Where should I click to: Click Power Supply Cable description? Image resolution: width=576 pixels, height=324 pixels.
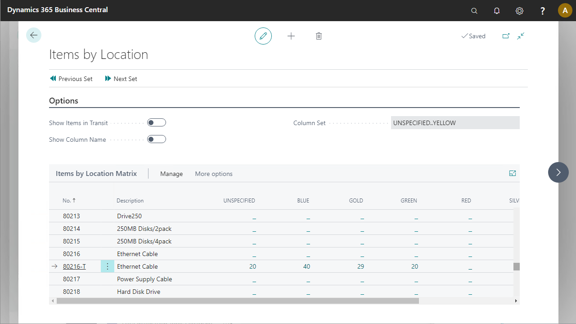[x=144, y=279]
